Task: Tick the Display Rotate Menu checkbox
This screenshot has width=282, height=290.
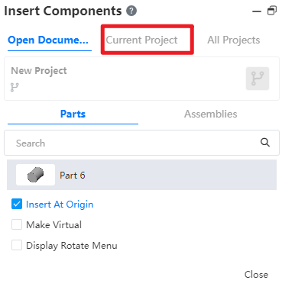Action: [x=17, y=245]
